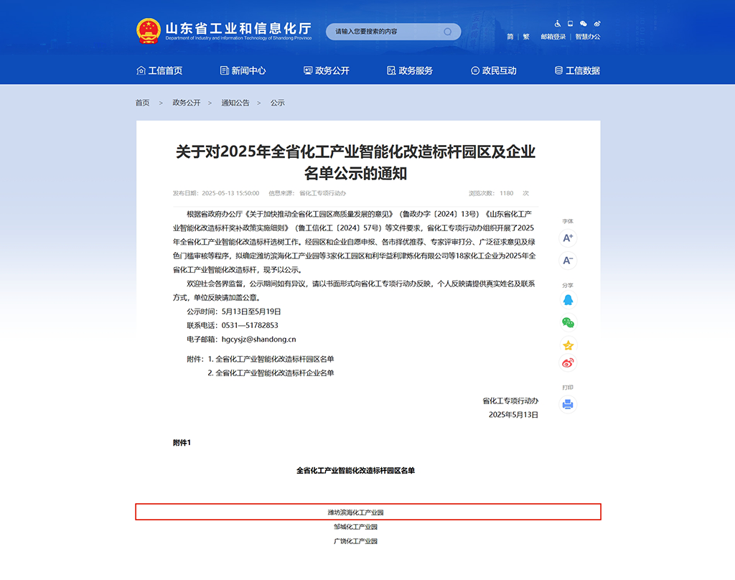Image resolution: width=735 pixels, height=580 pixels.
Task: Click the phone number 0531—51782853
Action: pyautogui.click(x=250, y=325)
